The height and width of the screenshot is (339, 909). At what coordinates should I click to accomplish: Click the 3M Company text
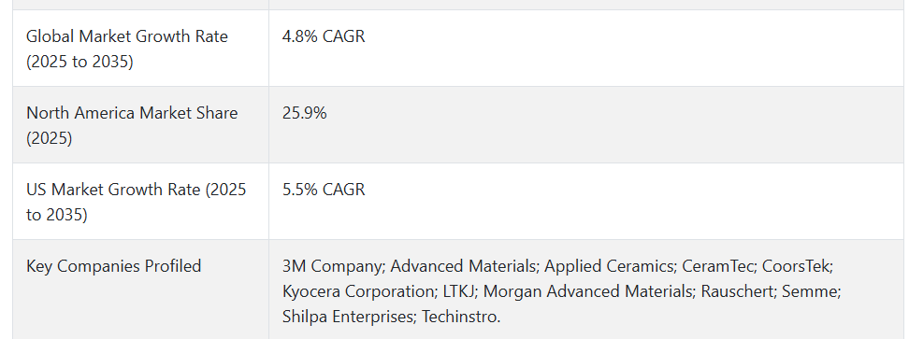(x=332, y=266)
